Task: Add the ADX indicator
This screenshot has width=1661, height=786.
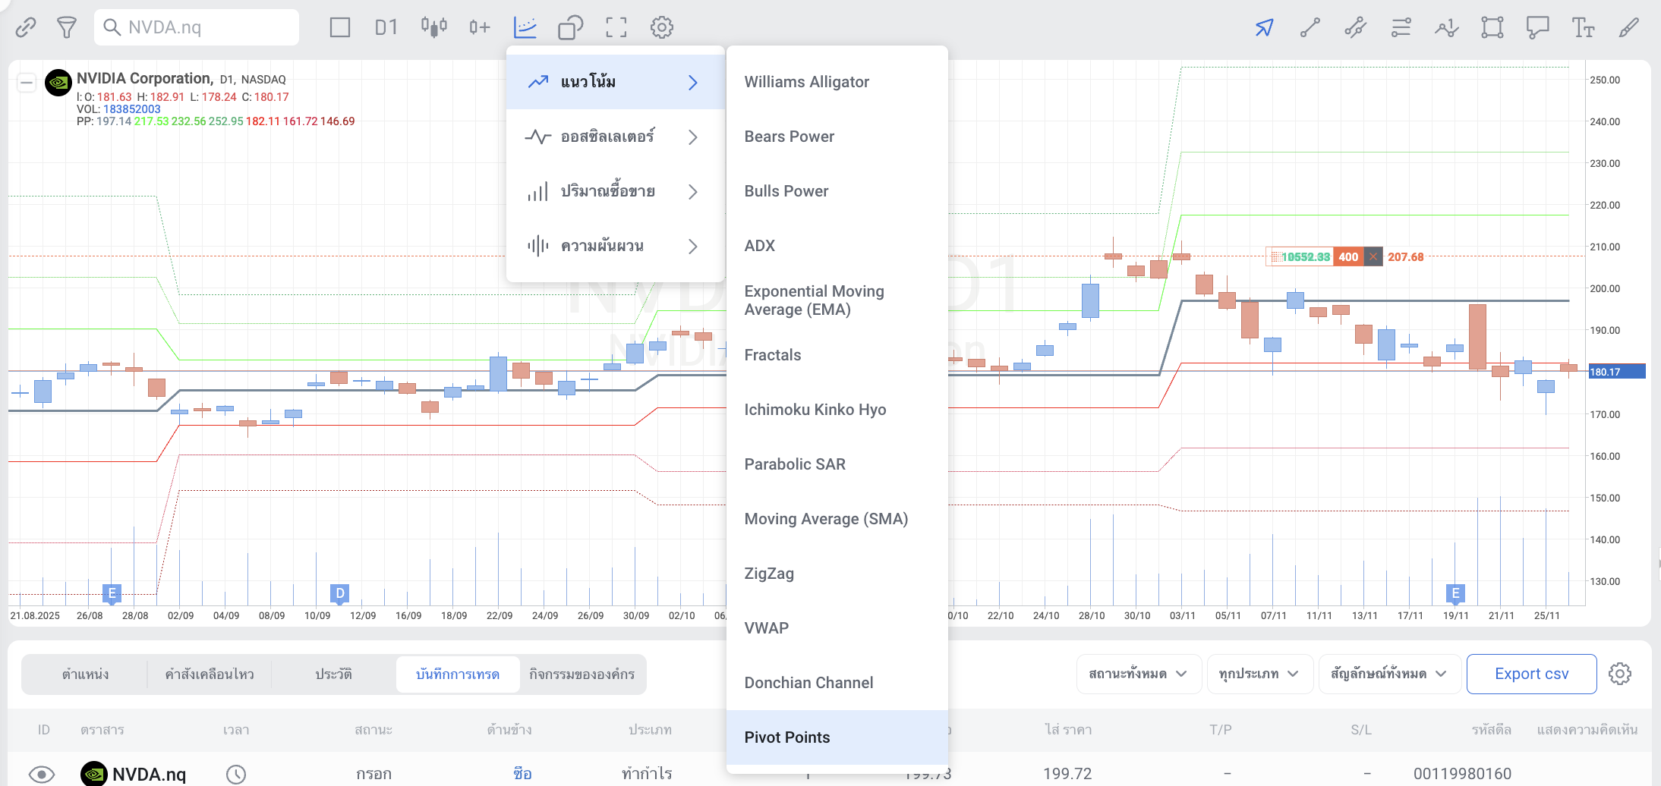Action: [x=837, y=246]
